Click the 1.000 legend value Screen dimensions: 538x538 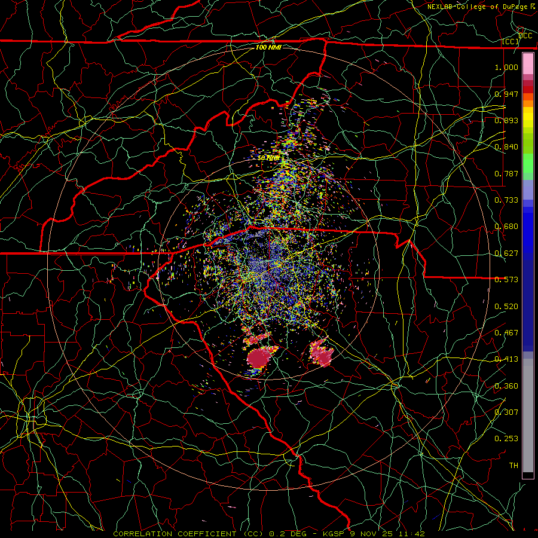click(x=506, y=67)
